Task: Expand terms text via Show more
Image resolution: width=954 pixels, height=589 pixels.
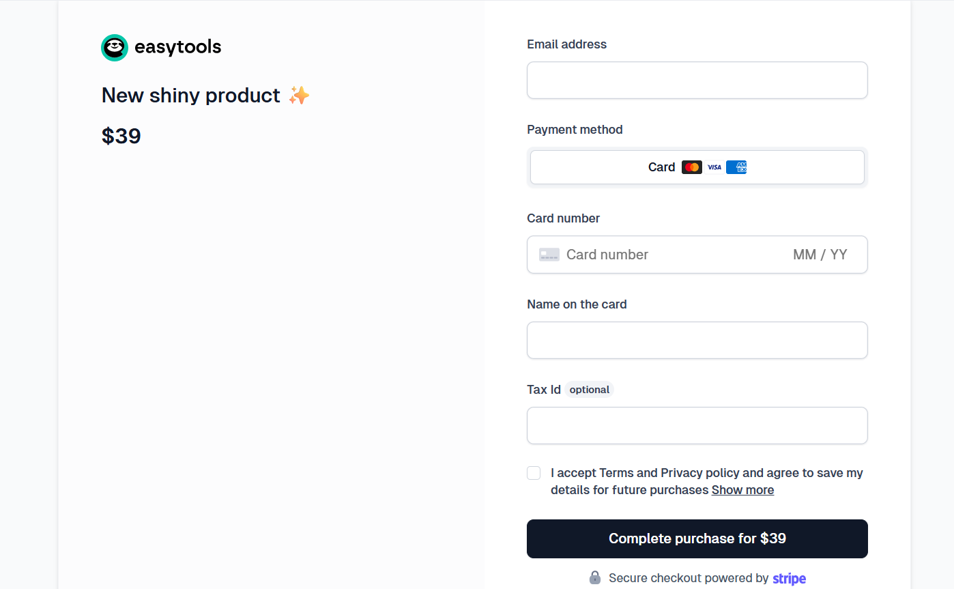Action: 742,490
